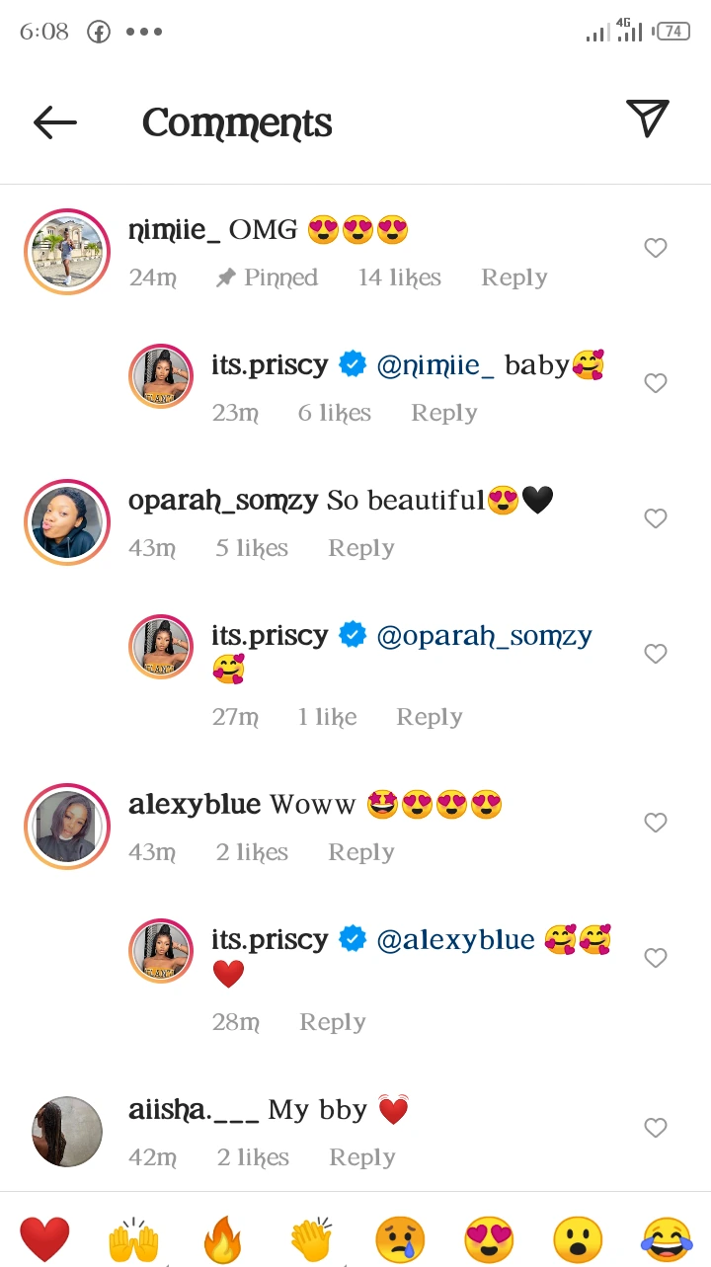Screen dimensions: 711x1267
Task: Open the @nimiie_ mention link
Action: click(x=435, y=364)
